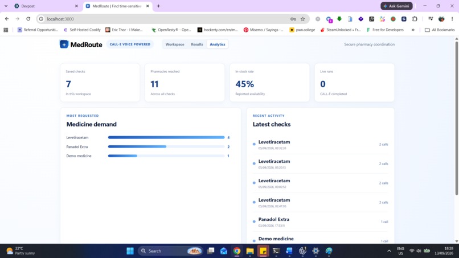This screenshot has width=459, height=258.
Task: Open the Demo medicine latest check
Action: [x=320, y=240]
